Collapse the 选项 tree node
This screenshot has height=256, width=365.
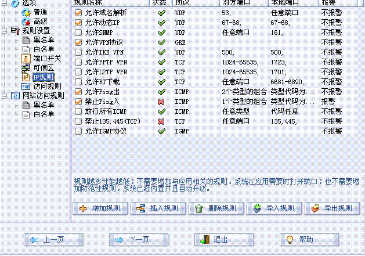tap(4, 3)
